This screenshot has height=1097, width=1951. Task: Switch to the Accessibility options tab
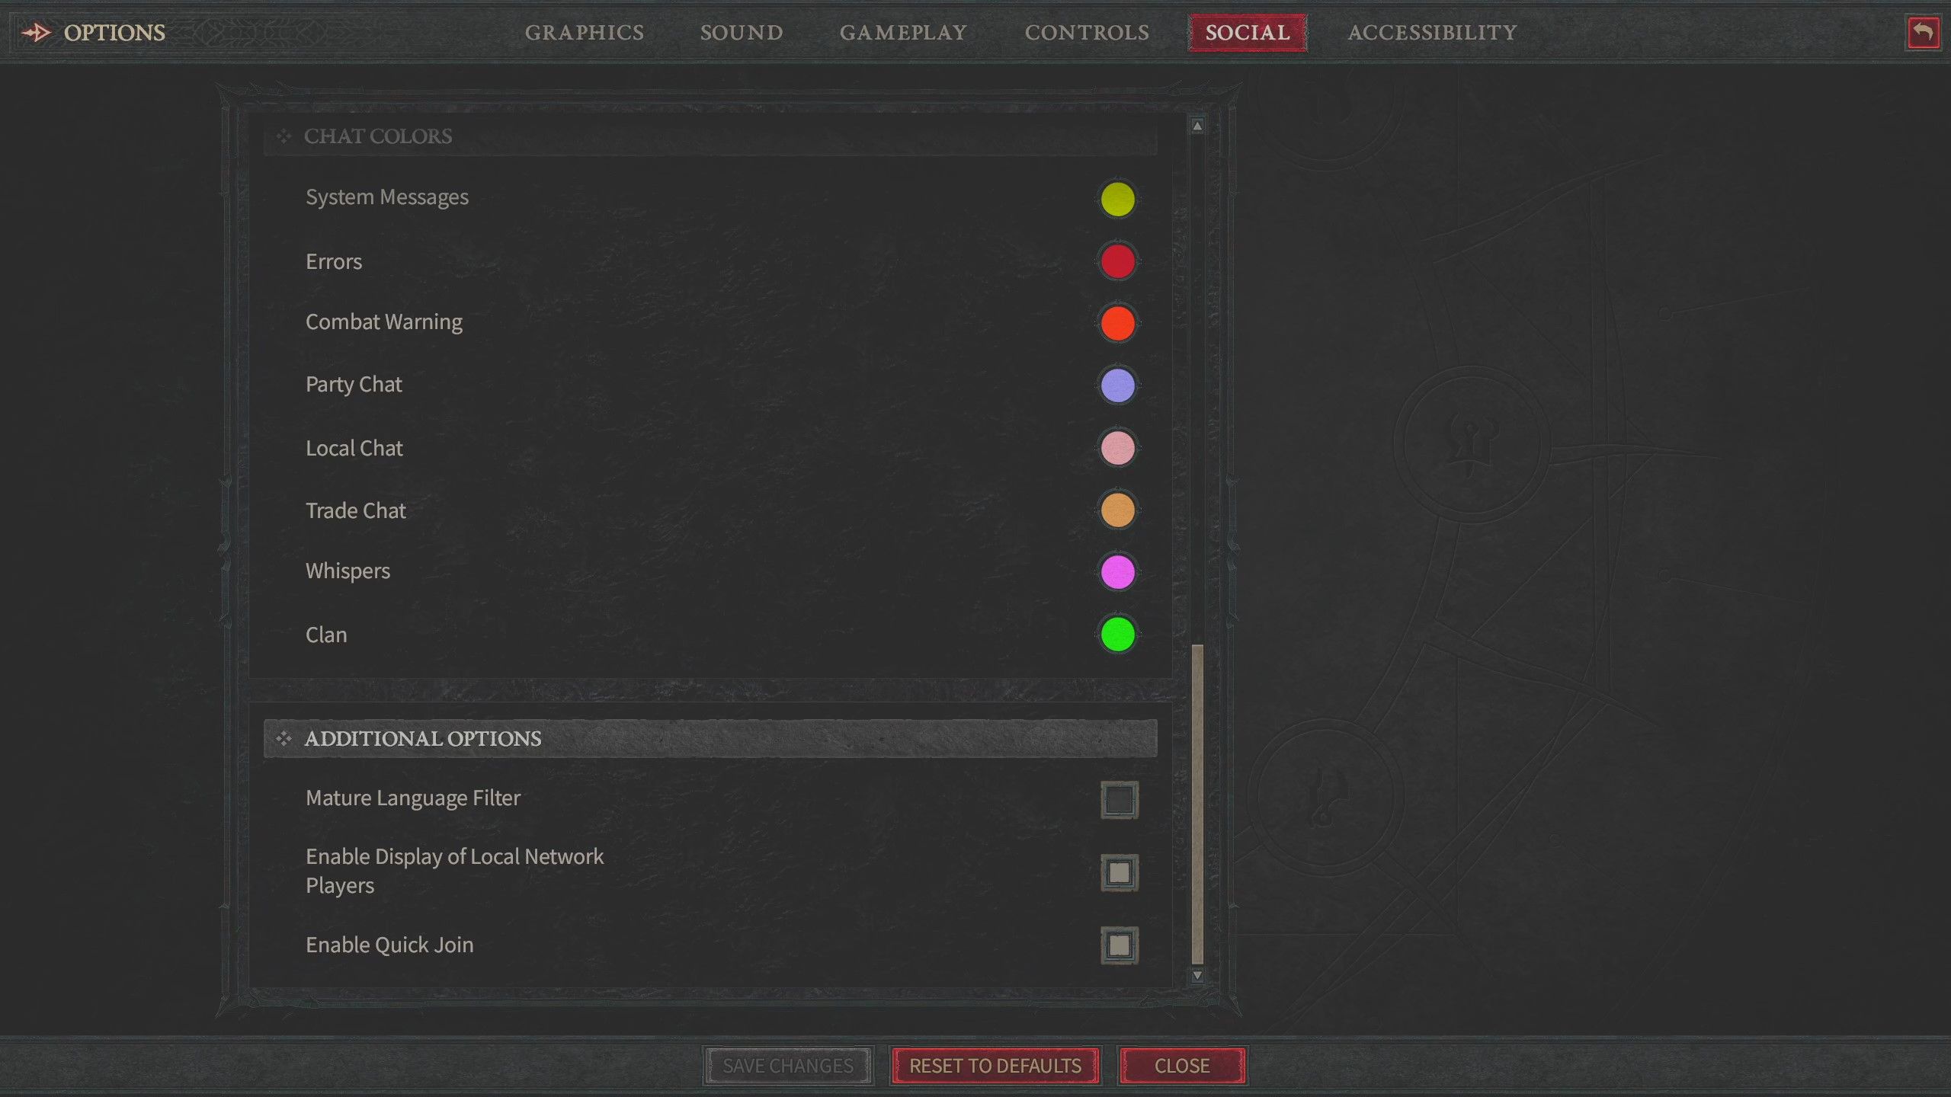tap(1431, 30)
